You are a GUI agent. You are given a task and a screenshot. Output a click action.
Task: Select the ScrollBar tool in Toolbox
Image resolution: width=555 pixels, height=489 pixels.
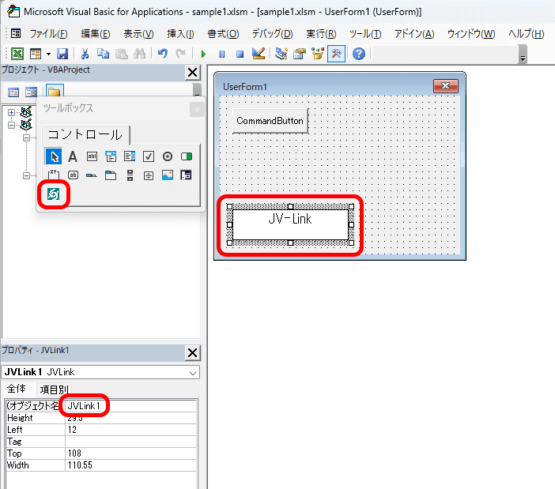(130, 175)
